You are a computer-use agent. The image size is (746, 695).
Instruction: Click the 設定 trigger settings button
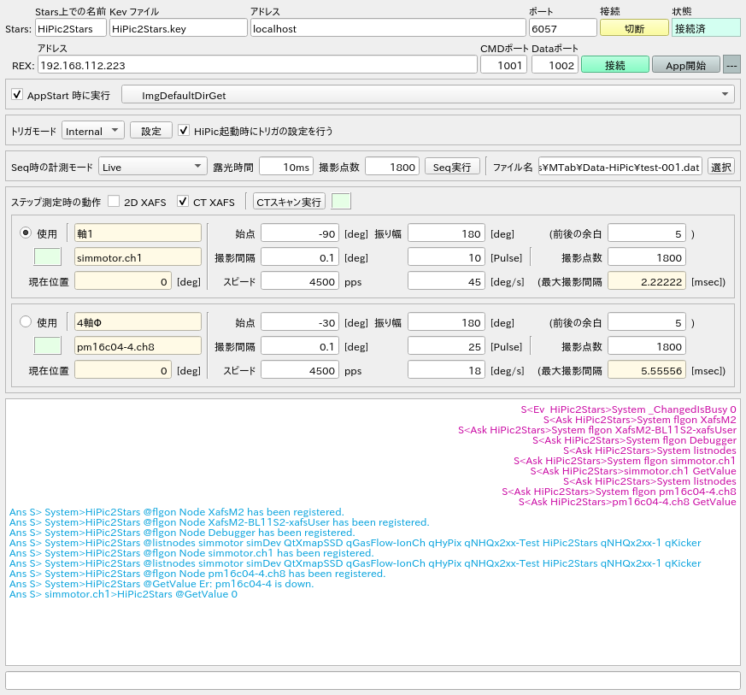[151, 131]
